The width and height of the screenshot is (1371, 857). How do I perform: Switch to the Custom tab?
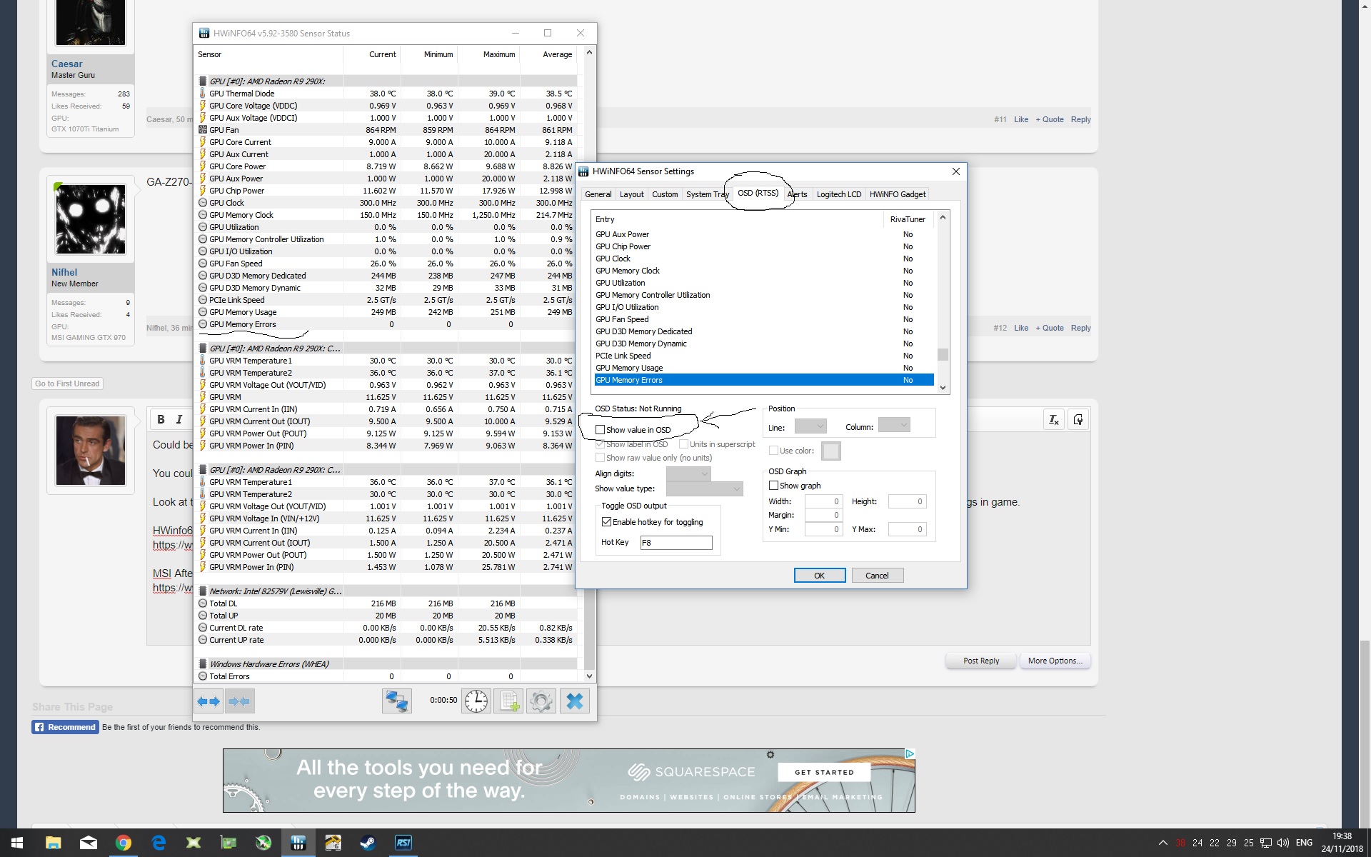665,194
